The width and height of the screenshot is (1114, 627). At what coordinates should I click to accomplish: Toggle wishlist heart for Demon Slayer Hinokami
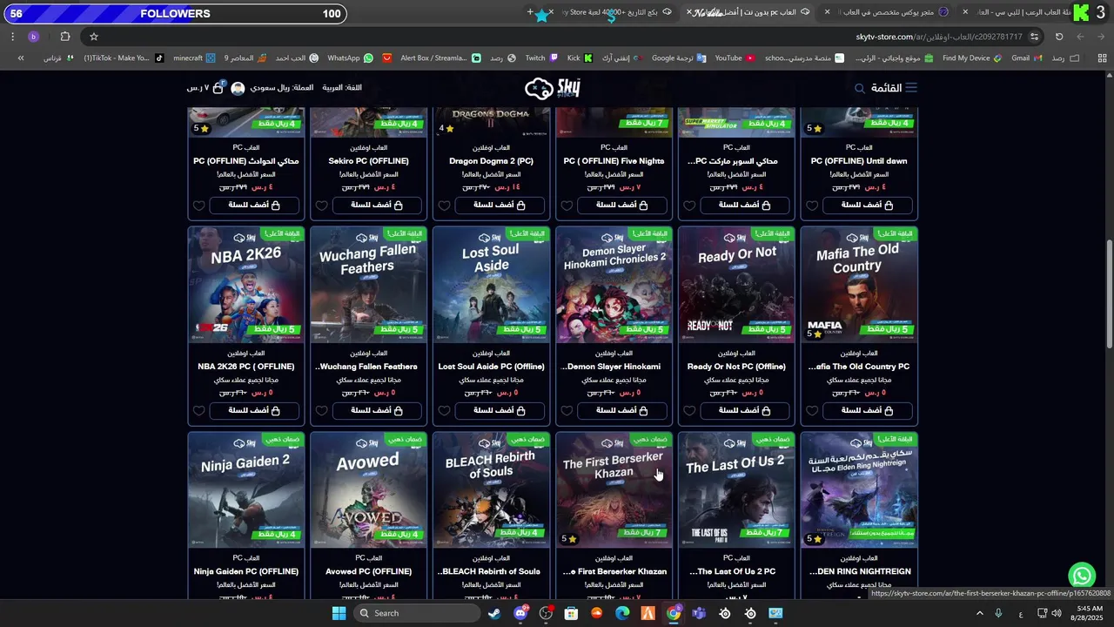pyautogui.click(x=567, y=411)
